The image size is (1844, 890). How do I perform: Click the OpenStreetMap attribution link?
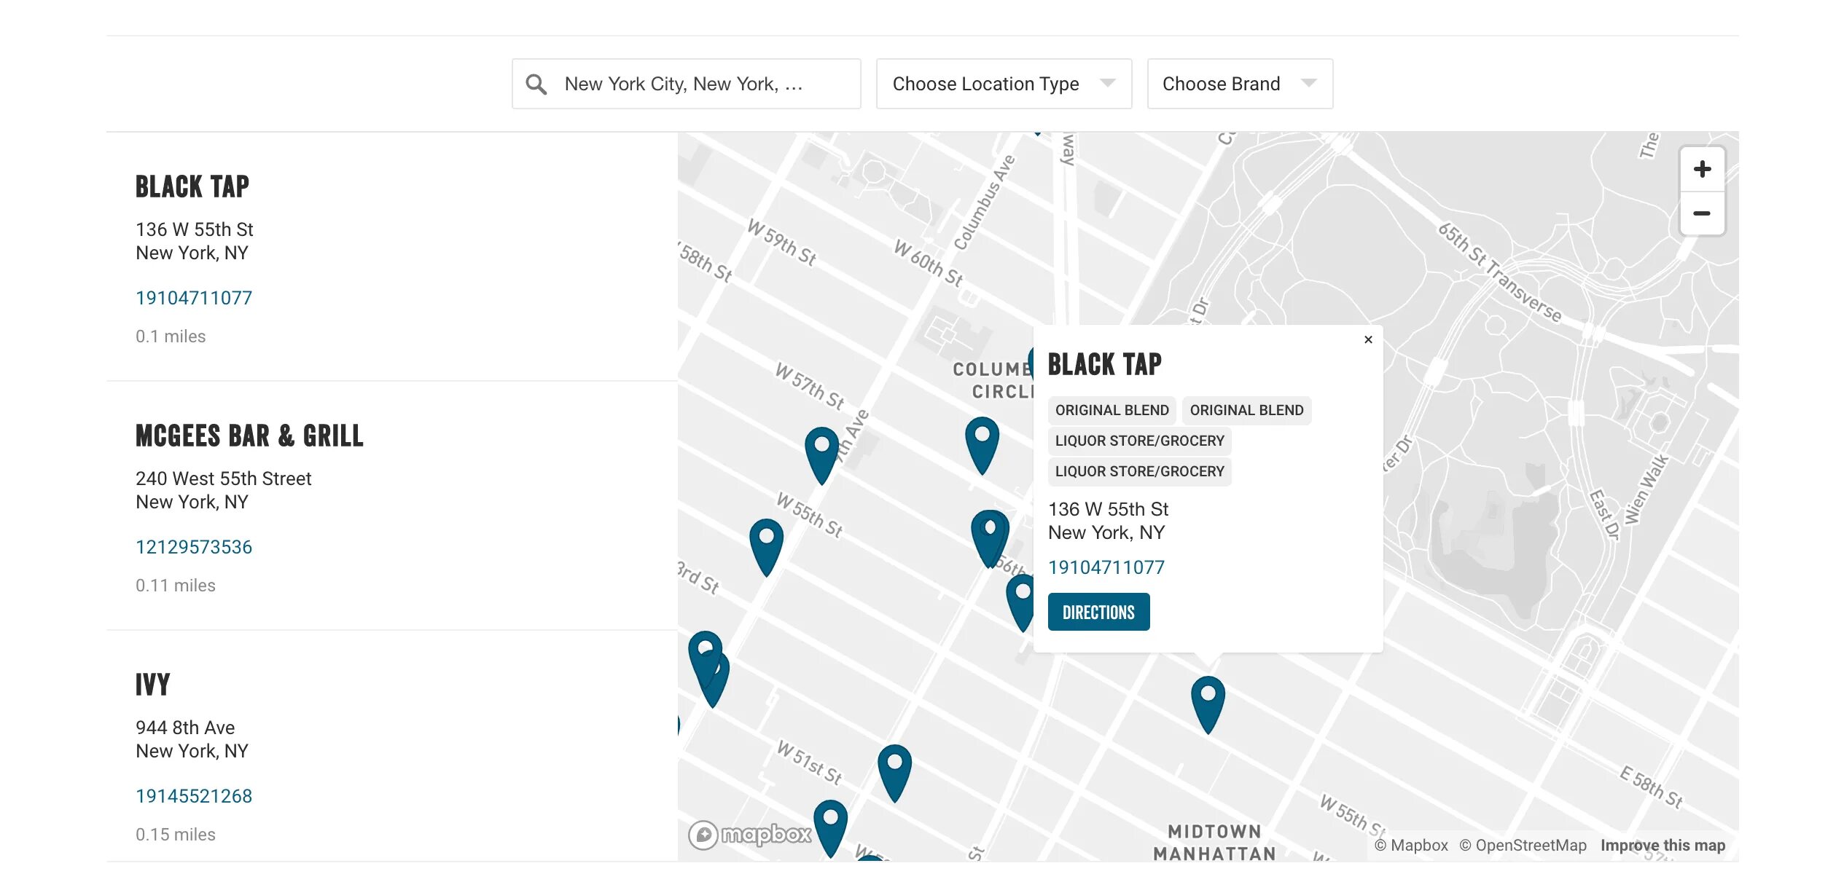[x=1523, y=845]
